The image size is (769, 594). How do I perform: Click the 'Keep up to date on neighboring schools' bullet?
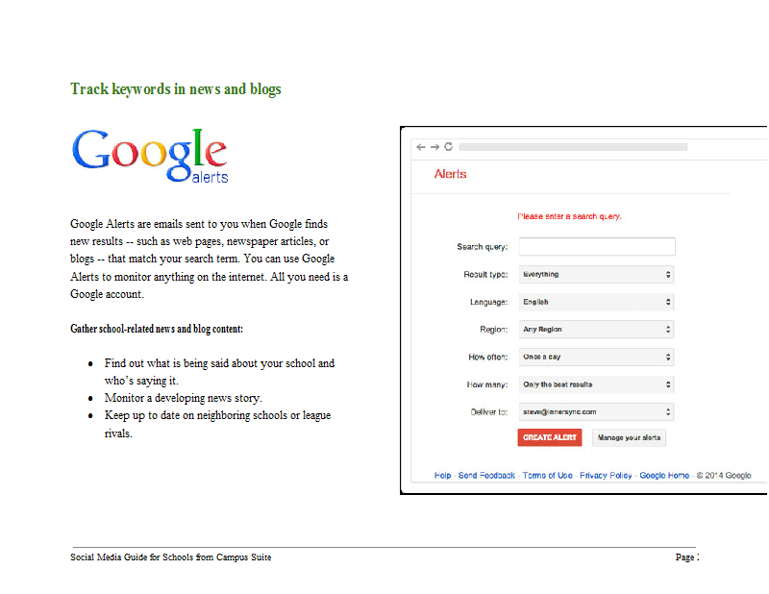(x=217, y=424)
